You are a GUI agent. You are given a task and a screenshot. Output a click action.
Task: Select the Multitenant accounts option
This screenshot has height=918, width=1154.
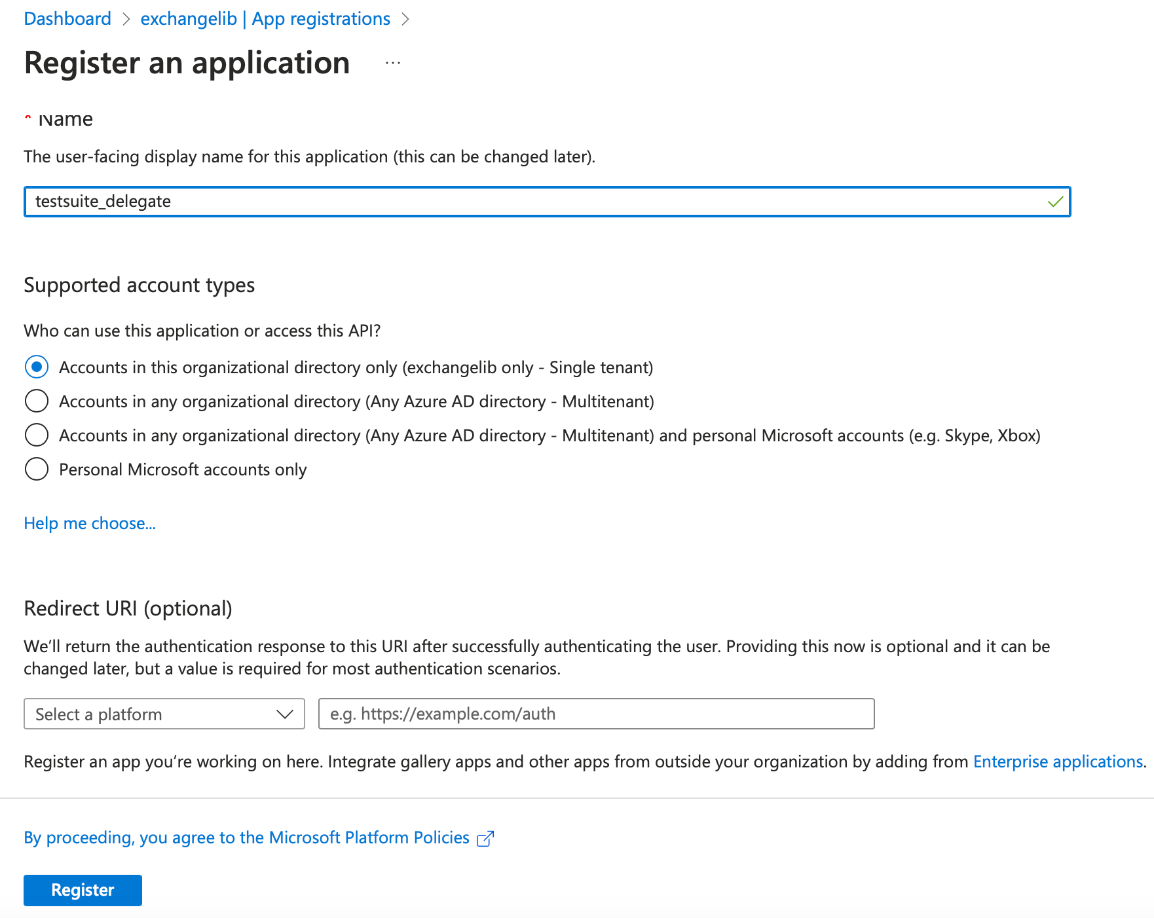click(37, 401)
